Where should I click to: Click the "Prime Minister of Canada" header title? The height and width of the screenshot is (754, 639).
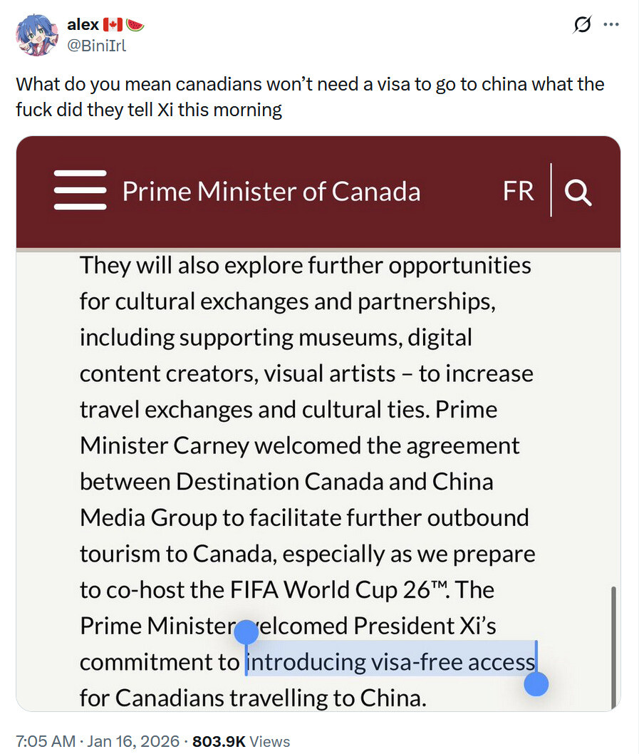pyautogui.click(x=271, y=191)
